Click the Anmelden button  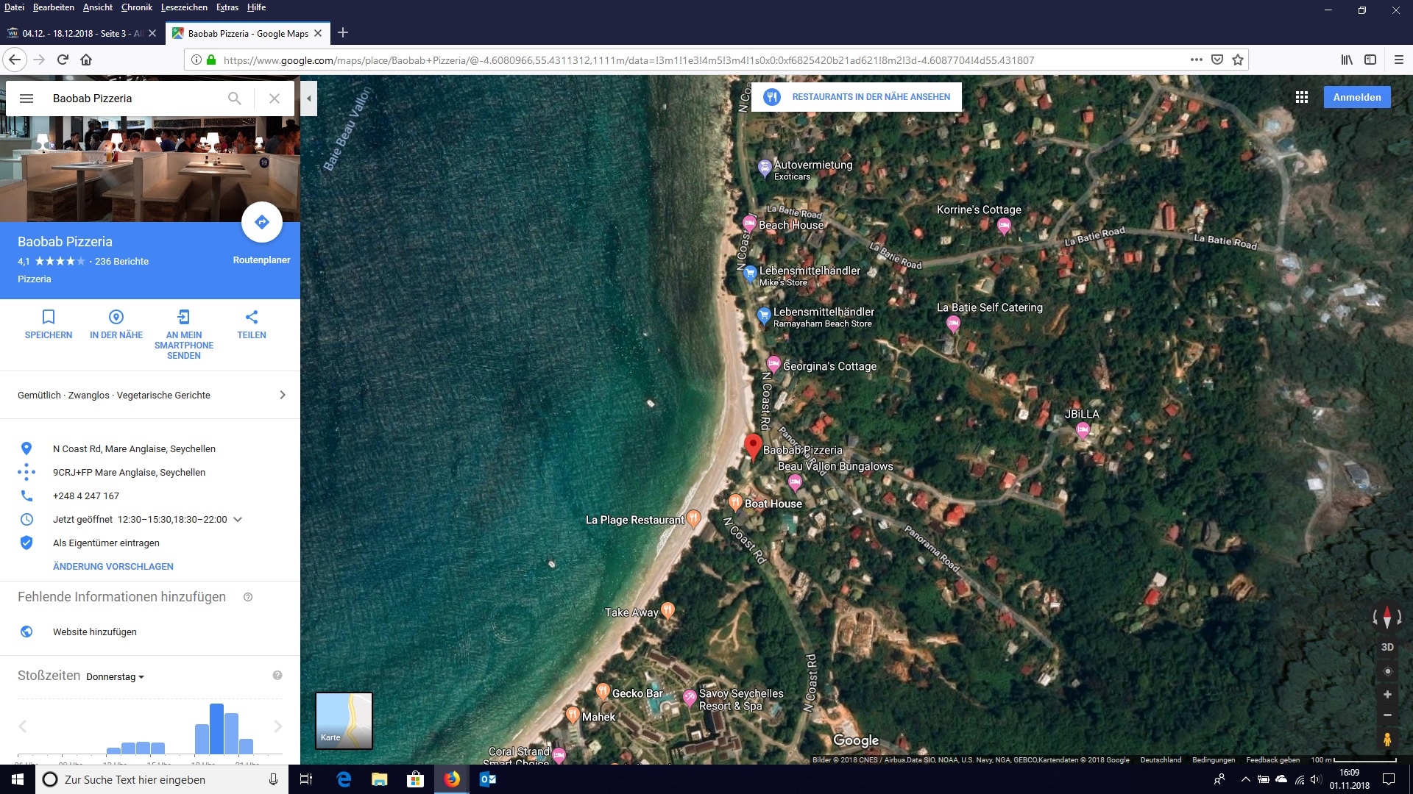[x=1356, y=97]
